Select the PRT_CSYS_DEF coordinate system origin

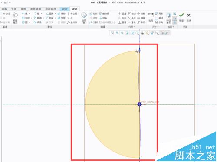[139, 104]
